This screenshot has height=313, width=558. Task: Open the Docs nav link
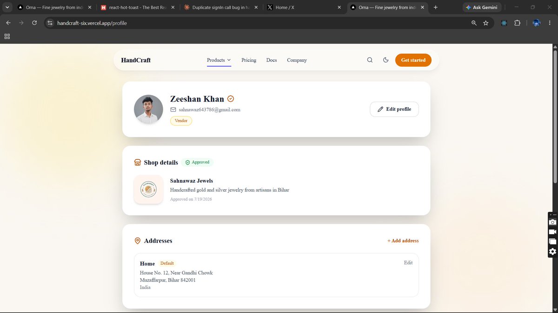(272, 60)
